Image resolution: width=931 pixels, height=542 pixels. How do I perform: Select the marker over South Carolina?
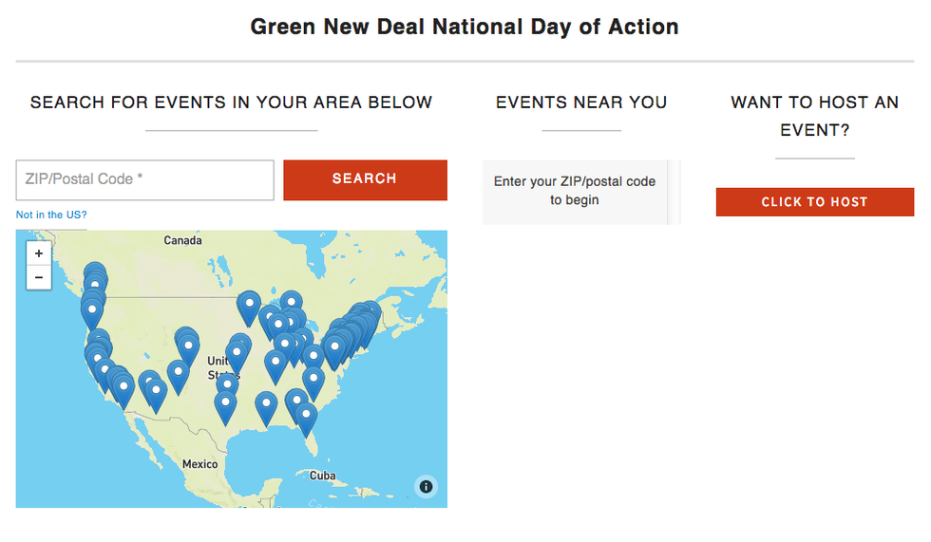click(x=313, y=378)
